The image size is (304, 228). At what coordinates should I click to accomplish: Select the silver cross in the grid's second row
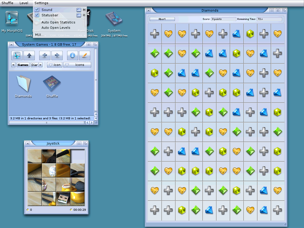point(278,53)
